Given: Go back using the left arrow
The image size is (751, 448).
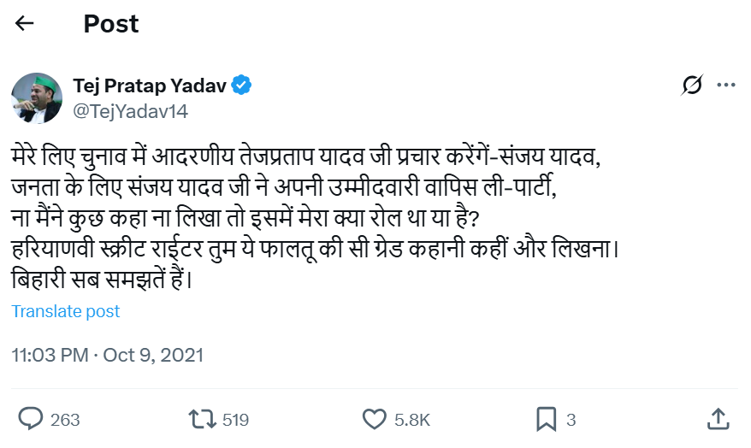Looking at the screenshot, I should 25,23.
